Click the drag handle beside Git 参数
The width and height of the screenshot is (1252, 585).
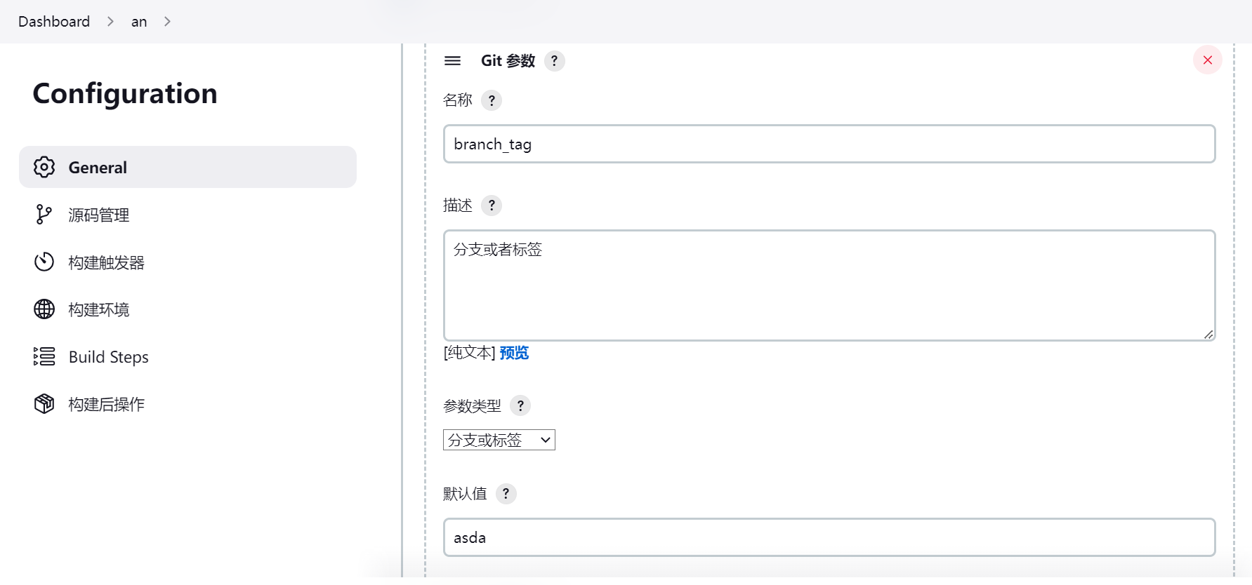[x=453, y=61]
